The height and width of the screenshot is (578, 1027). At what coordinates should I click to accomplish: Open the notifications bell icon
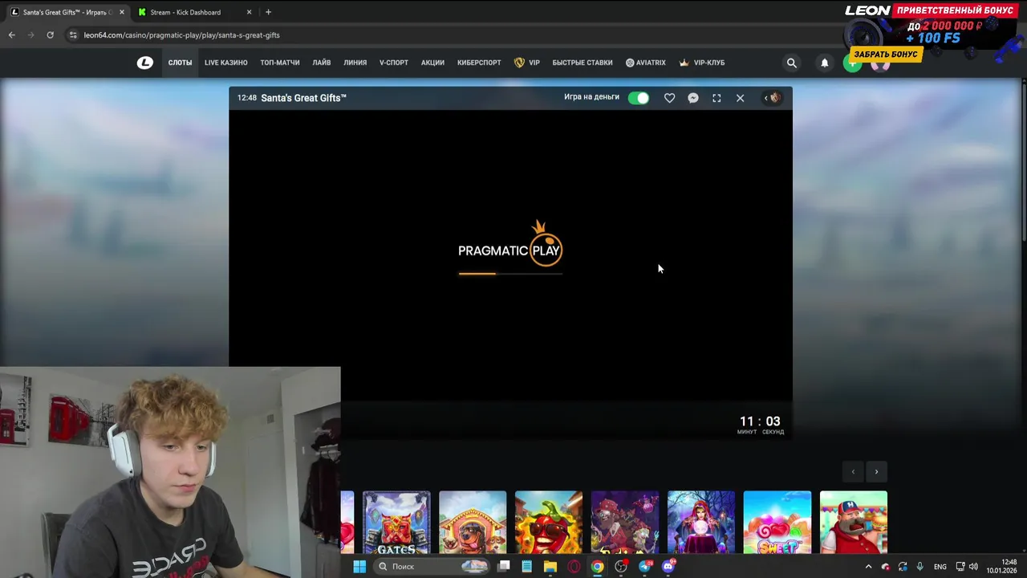[824, 63]
